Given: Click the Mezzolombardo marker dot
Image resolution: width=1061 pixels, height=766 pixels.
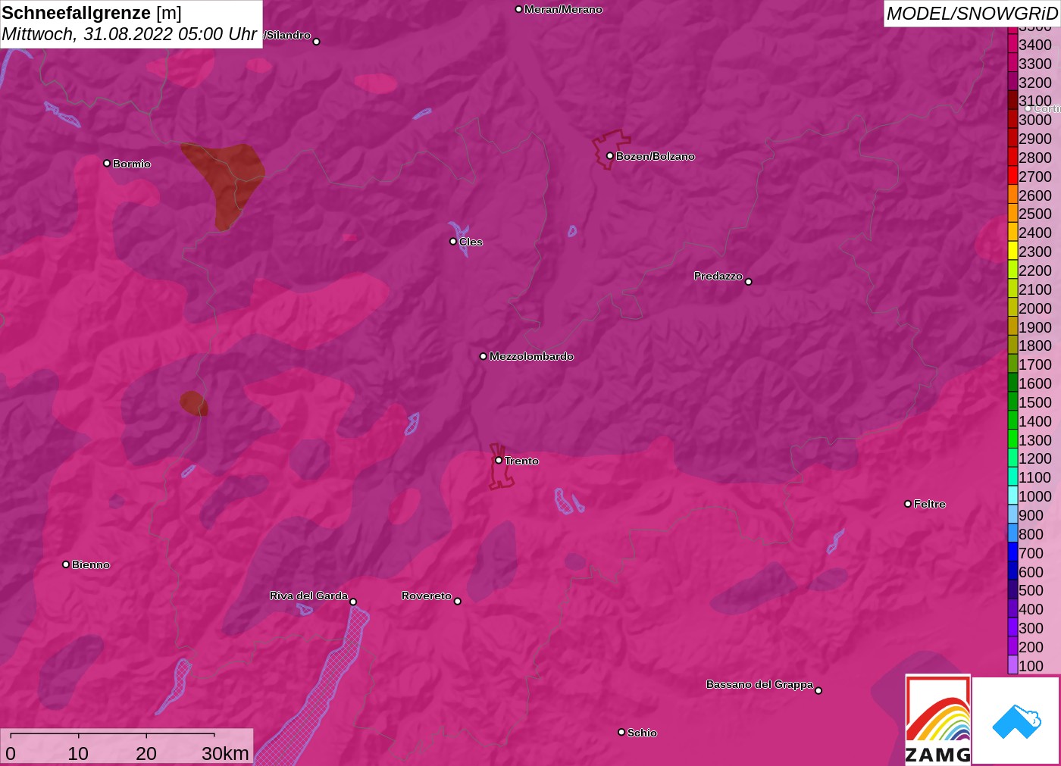Looking at the screenshot, I should [x=484, y=356].
